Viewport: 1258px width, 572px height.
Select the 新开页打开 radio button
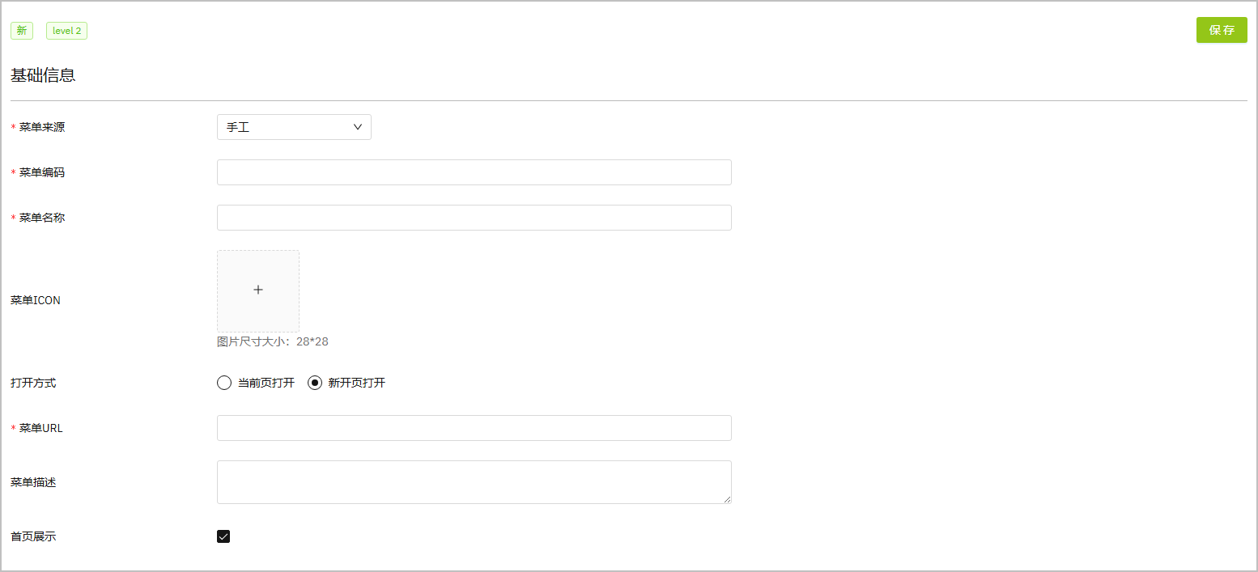click(315, 383)
